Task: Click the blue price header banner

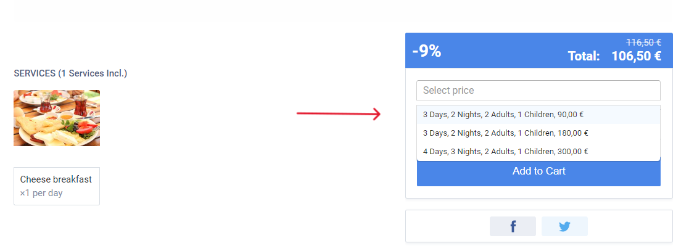Action: click(x=538, y=50)
